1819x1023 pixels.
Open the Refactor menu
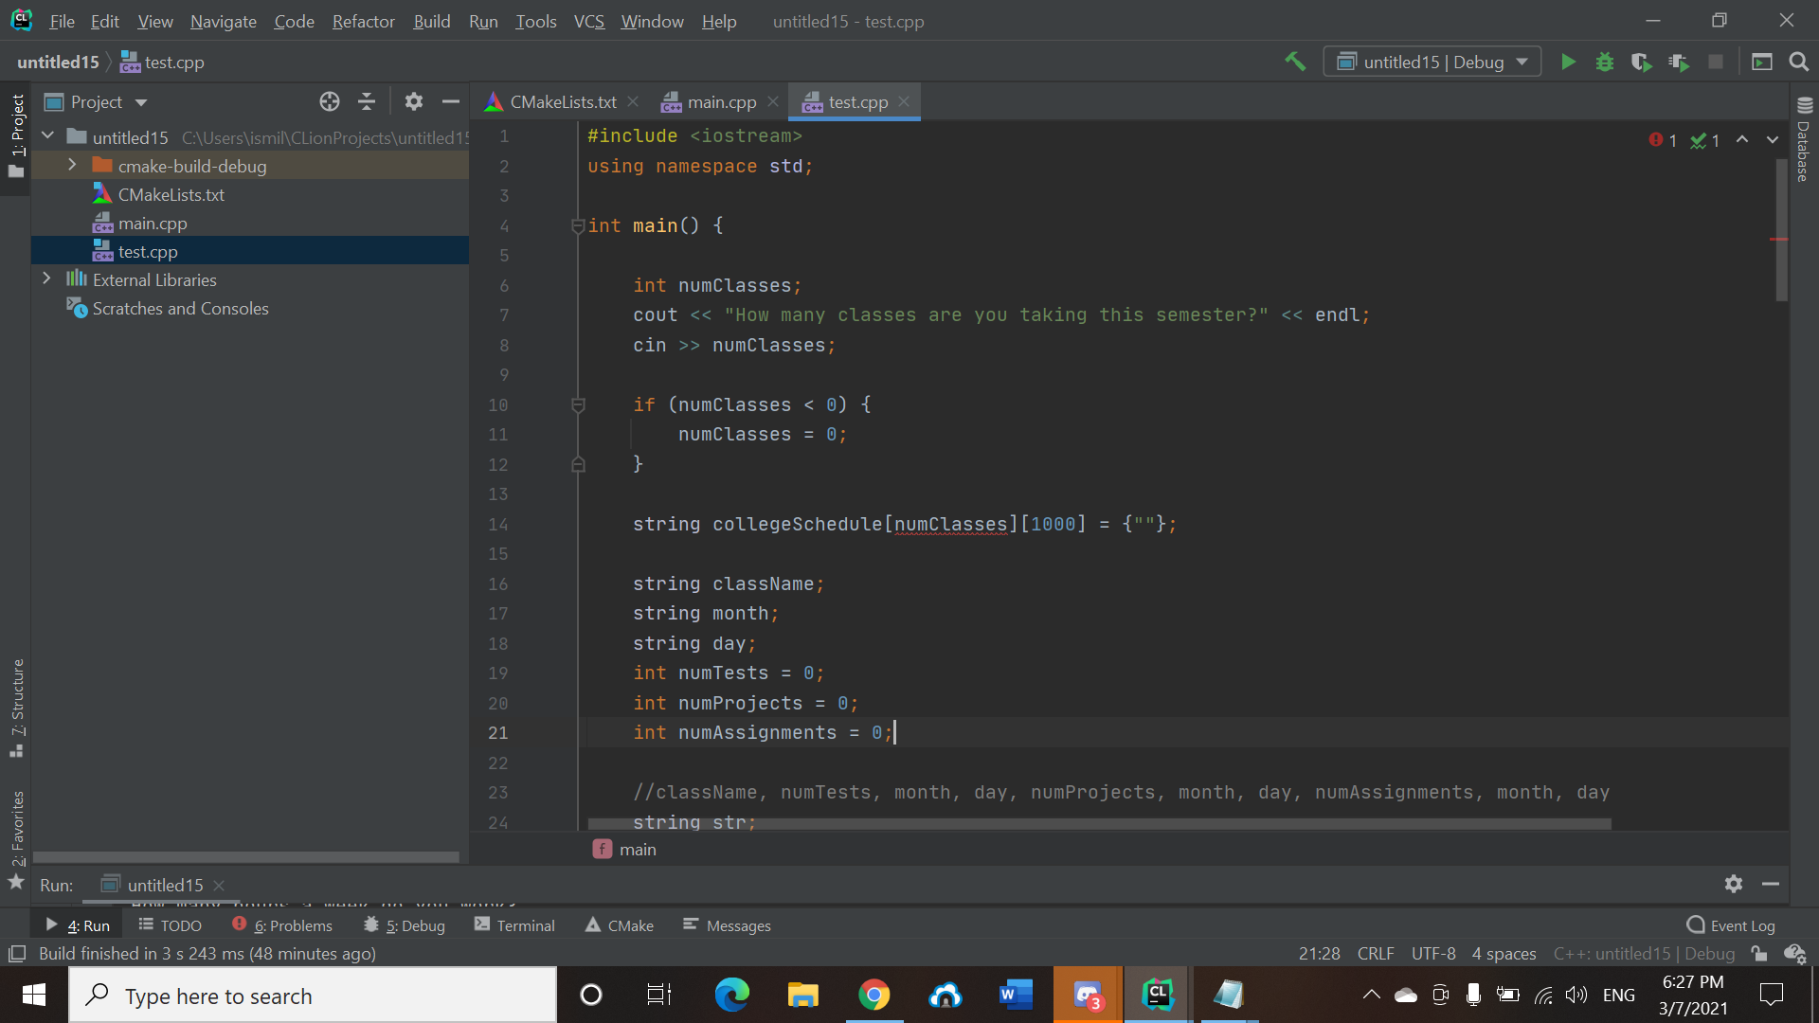pos(363,21)
